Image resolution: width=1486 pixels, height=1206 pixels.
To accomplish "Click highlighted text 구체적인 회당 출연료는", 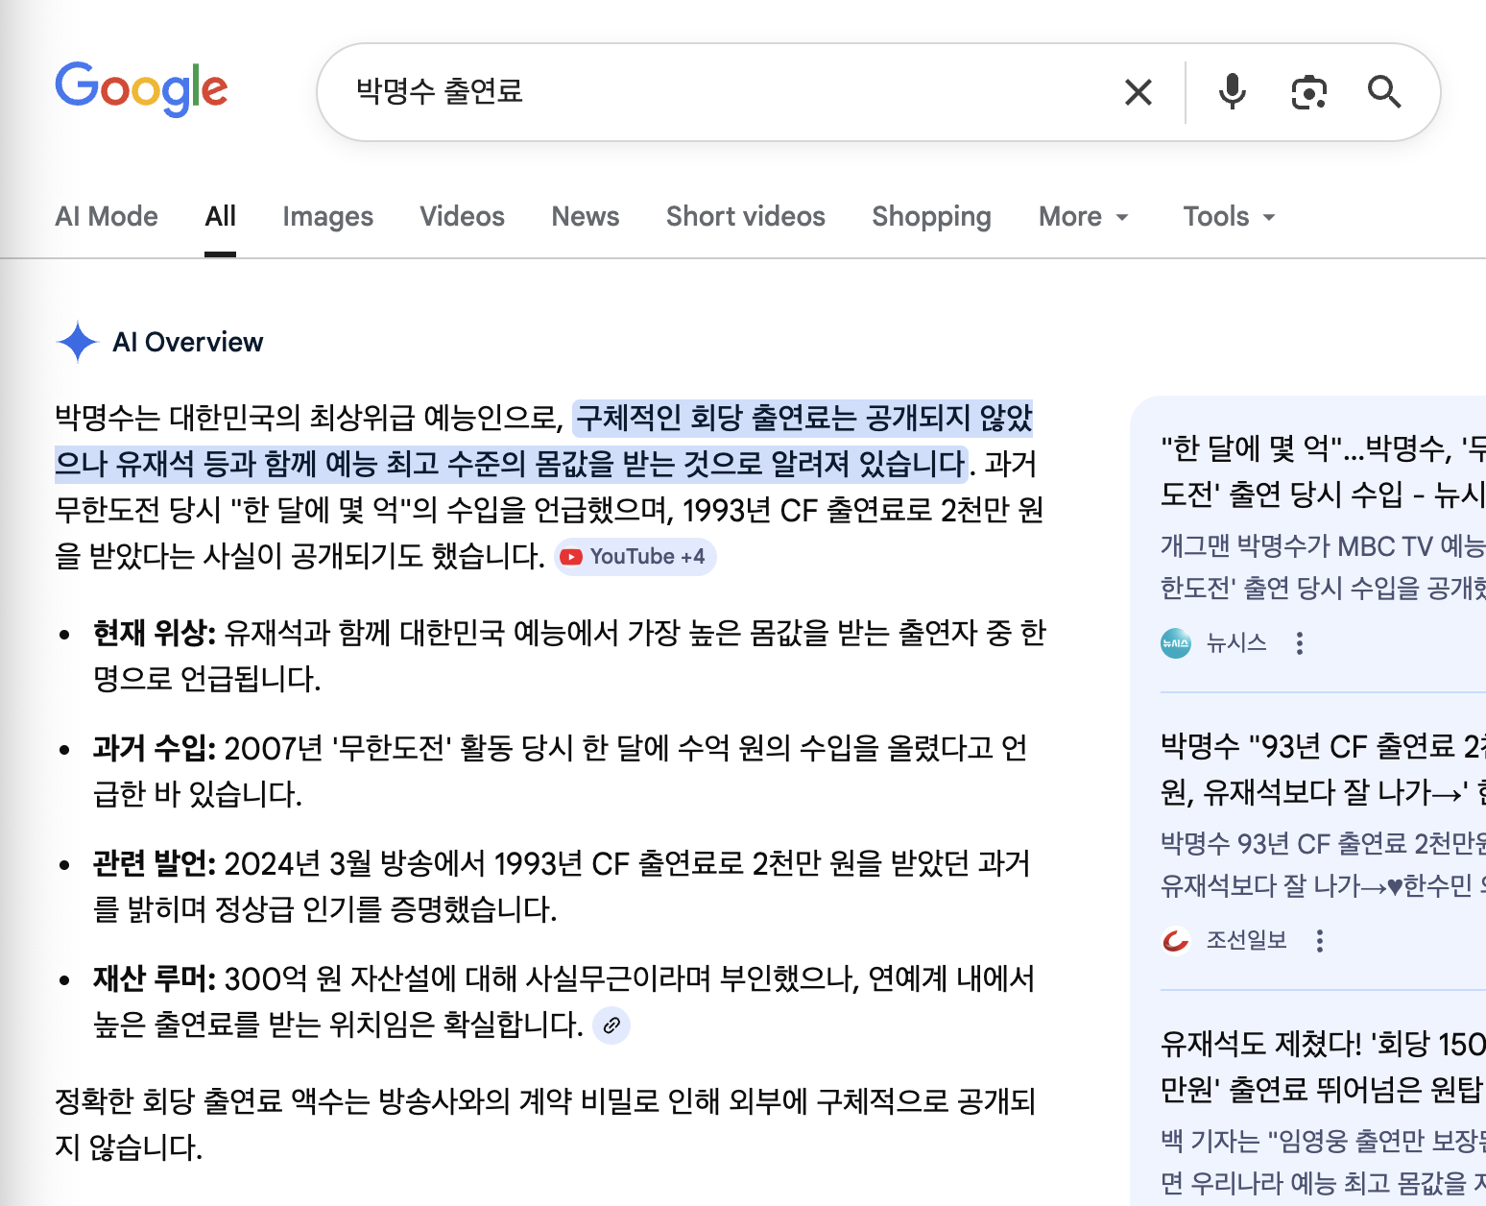I will point(716,418).
